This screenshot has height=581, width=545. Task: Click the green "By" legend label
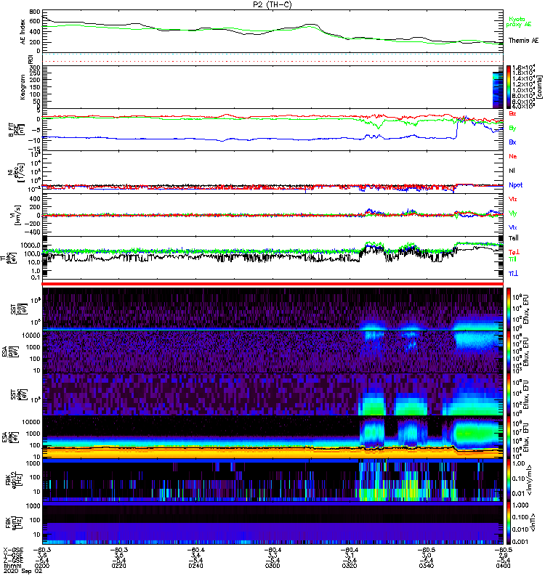click(x=512, y=129)
